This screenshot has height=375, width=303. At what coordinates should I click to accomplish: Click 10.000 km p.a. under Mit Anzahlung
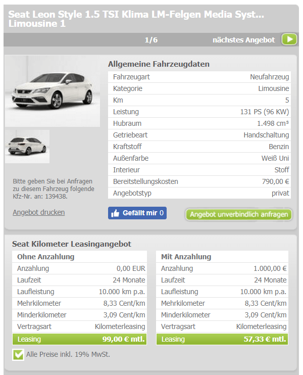[263, 292]
